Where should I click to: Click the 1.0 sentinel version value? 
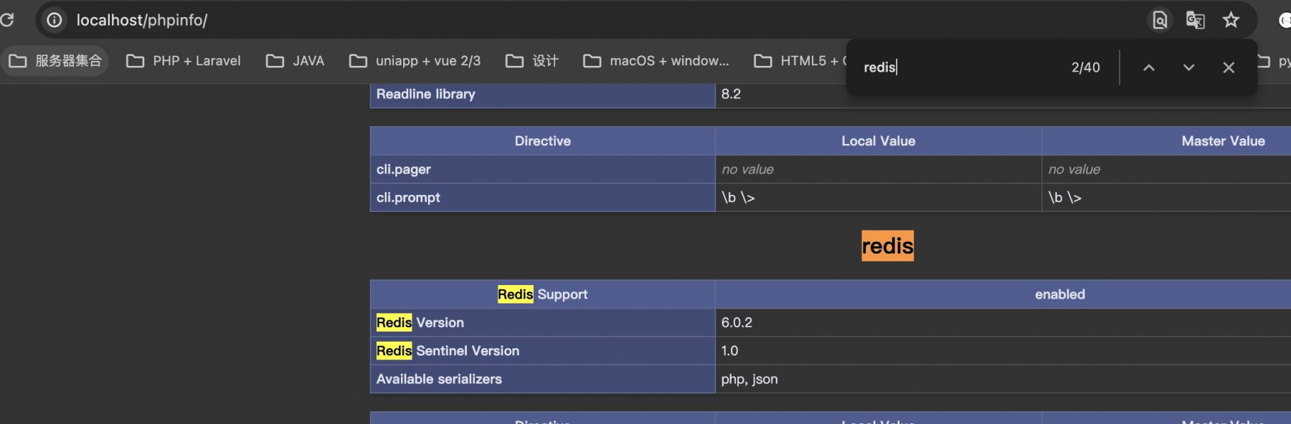[729, 351]
